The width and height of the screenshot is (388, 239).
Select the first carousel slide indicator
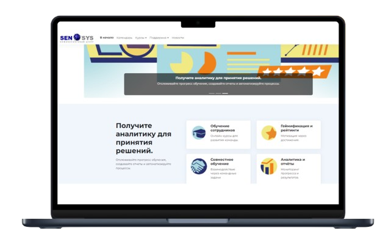pos(212,93)
